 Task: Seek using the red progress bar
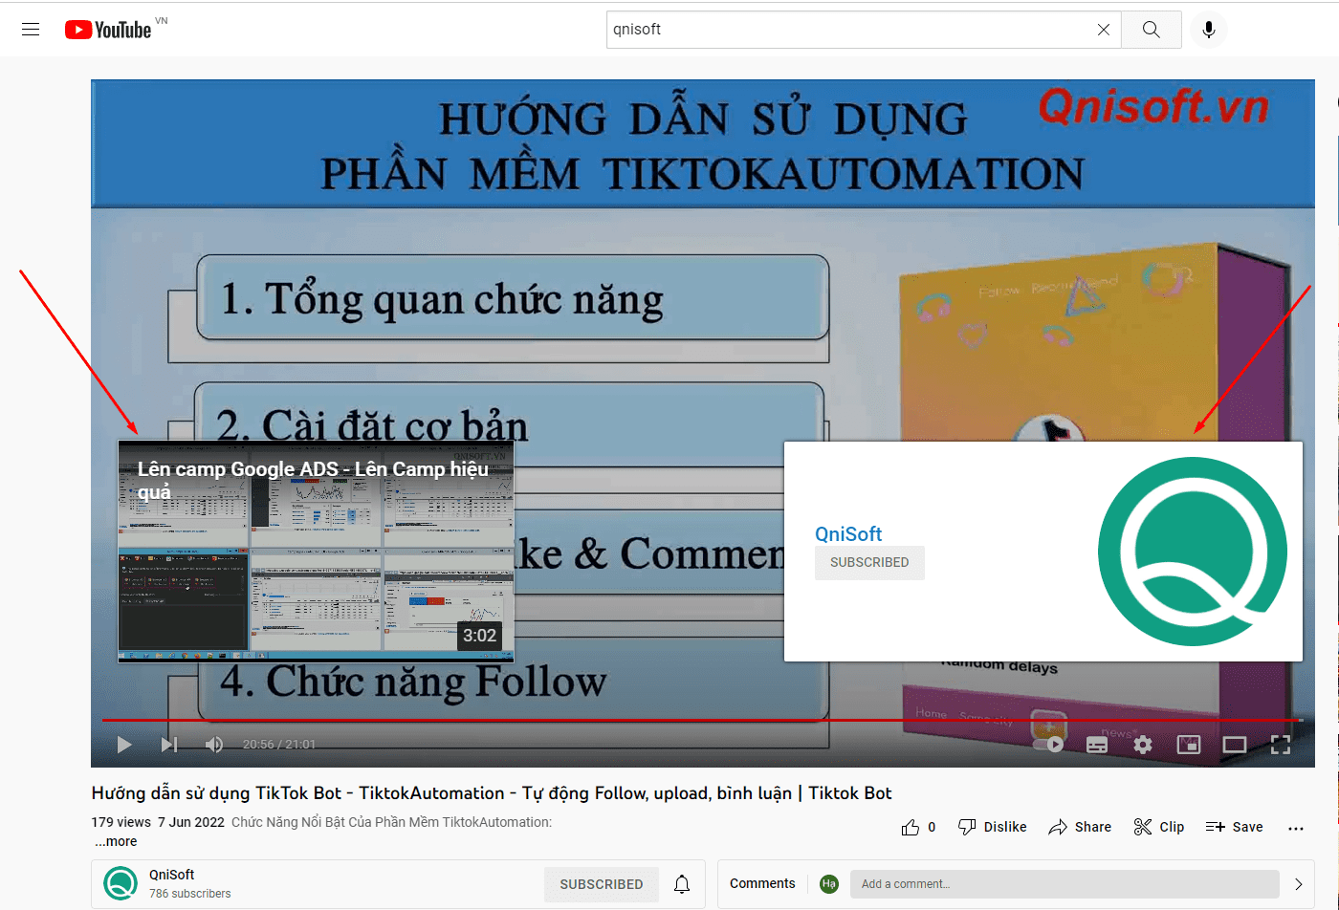pos(702,720)
